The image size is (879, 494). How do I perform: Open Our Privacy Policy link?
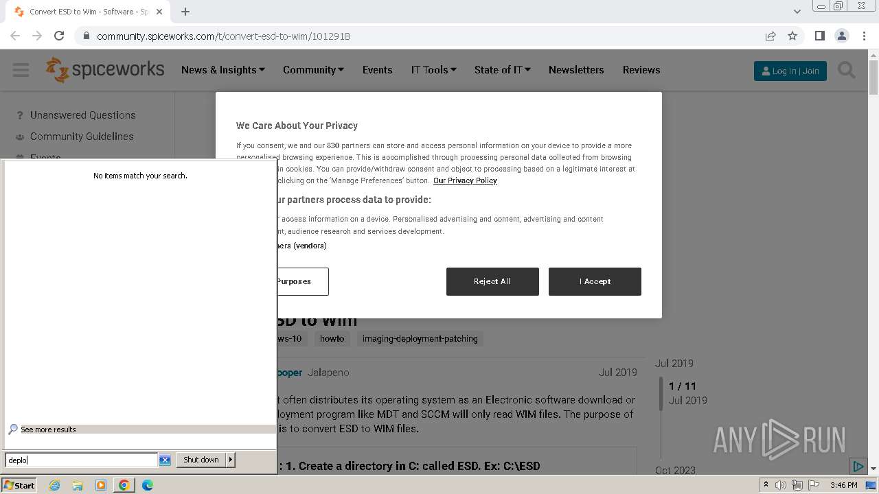pos(465,180)
